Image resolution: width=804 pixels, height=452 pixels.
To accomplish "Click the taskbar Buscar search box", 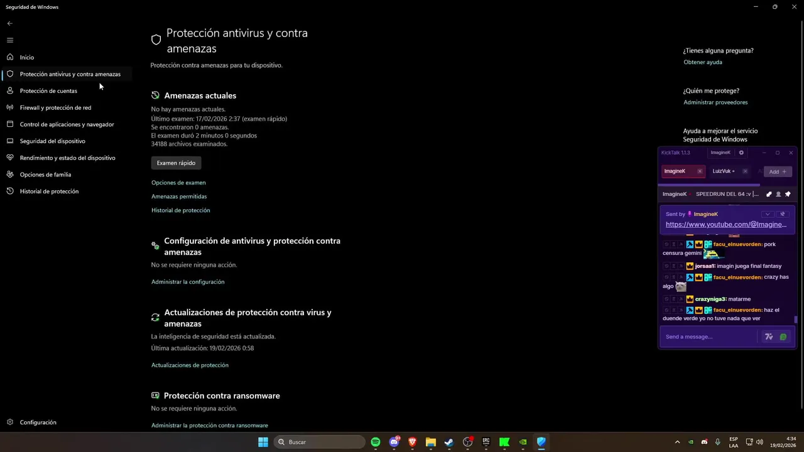I will [320, 442].
